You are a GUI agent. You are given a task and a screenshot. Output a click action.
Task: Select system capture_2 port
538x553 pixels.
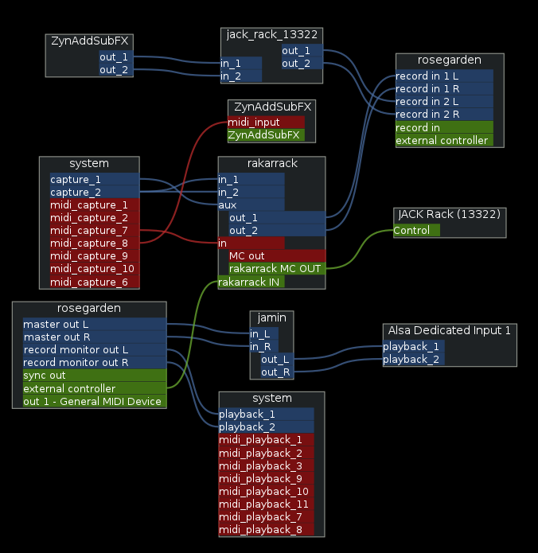(95, 192)
